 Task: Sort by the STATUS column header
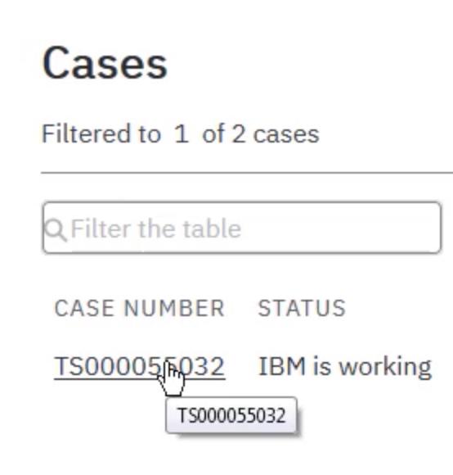[302, 309]
